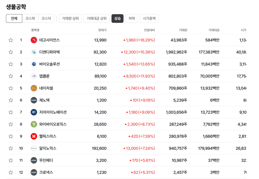Open the 헬릭스미스 stock page
The image size is (259, 179).
click(x=48, y=136)
